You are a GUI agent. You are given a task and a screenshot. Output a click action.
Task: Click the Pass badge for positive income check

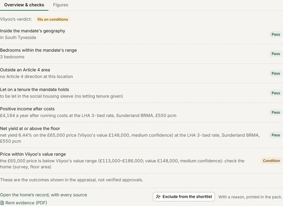pyautogui.click(x=276, y=112)
